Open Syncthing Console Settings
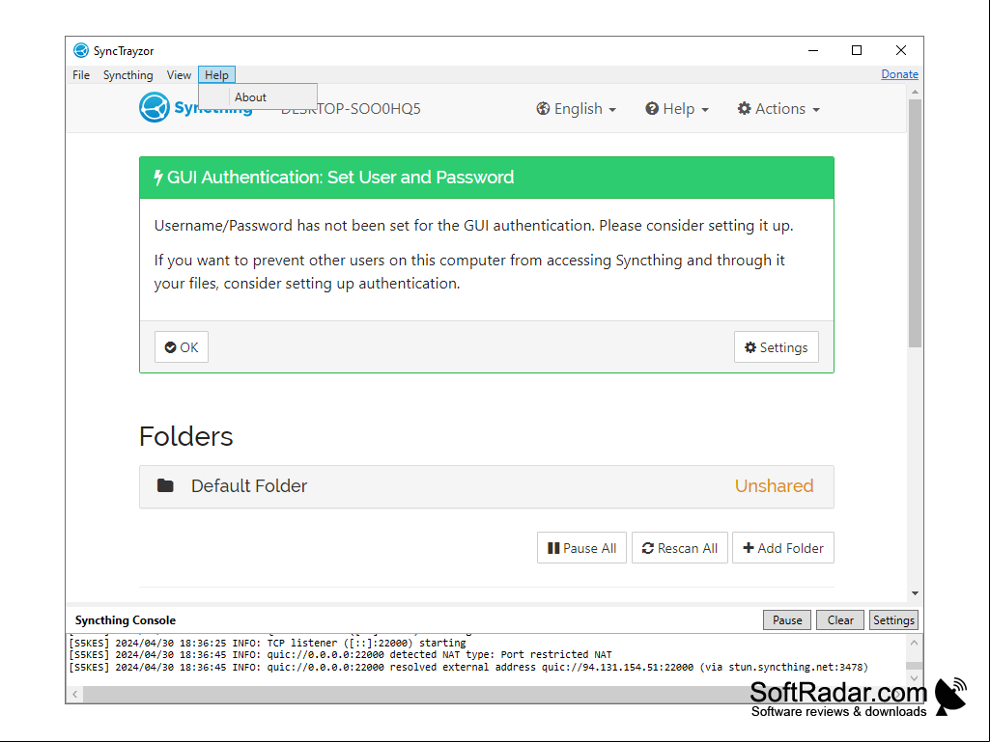 point(893,620)
